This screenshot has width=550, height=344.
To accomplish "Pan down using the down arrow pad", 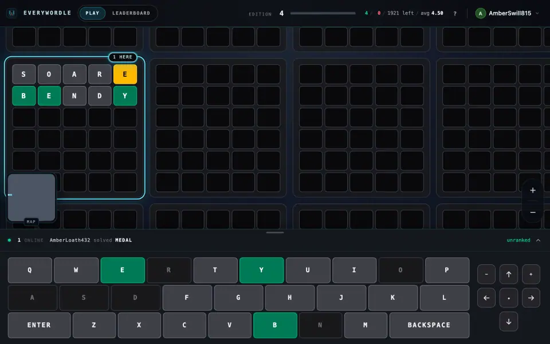I will [x=509, y=322].
